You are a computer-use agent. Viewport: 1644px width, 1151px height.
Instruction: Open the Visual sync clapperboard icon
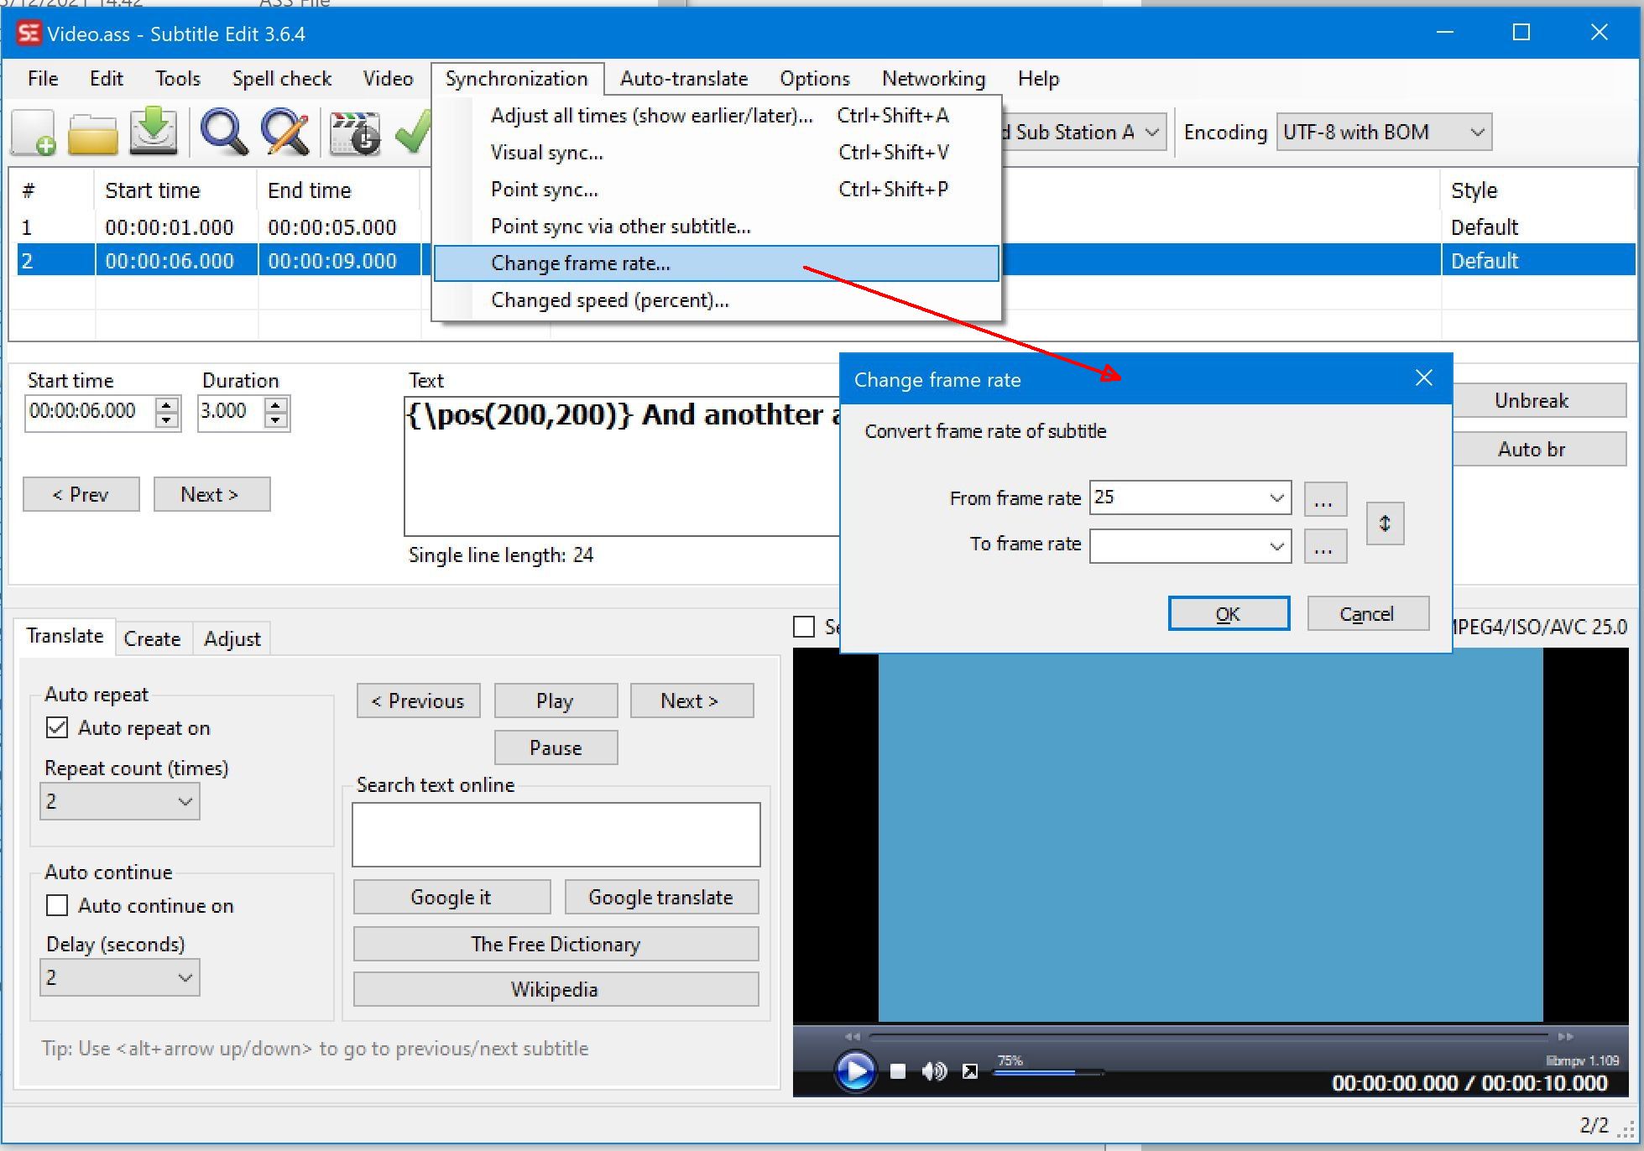354,133
